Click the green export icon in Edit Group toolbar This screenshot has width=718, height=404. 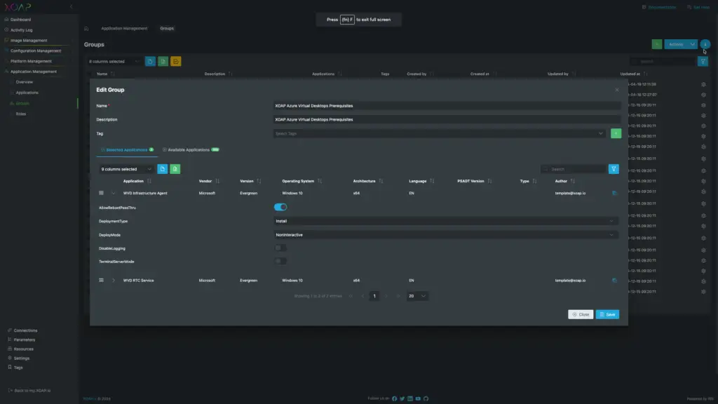(175, 169)
